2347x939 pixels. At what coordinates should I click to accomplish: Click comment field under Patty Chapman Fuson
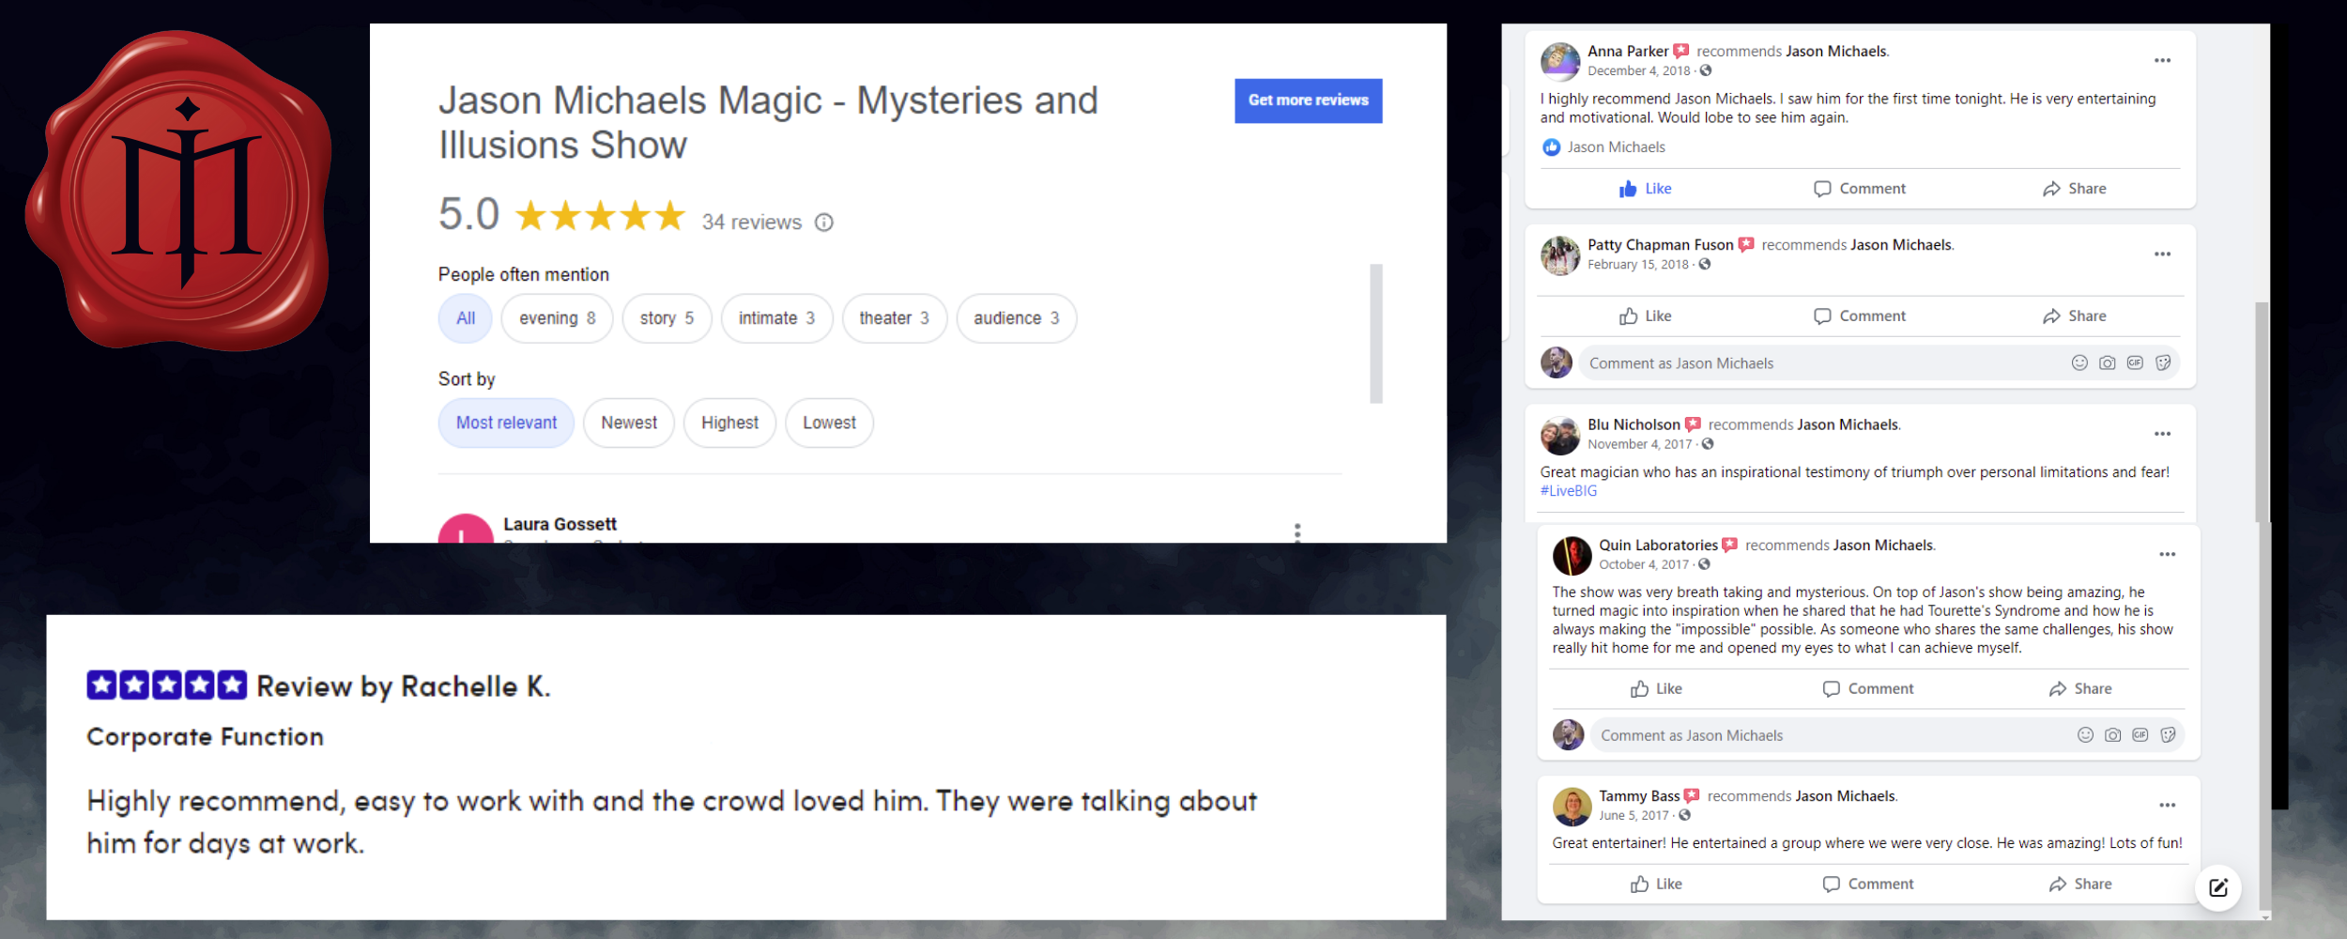tap(1879, 363)
